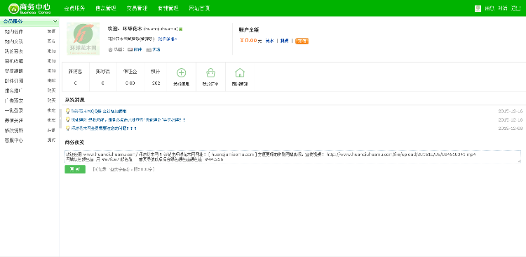
Task: Click the user avatar icon in top bar
Action: pyautogui.click(x=478, y=8)
